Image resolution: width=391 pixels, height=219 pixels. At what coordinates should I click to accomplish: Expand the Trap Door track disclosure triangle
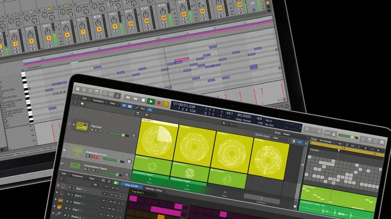point(74,124)
